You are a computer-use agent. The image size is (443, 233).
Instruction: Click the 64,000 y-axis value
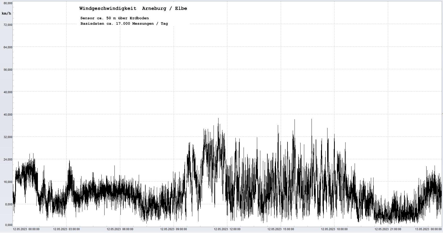8,47
